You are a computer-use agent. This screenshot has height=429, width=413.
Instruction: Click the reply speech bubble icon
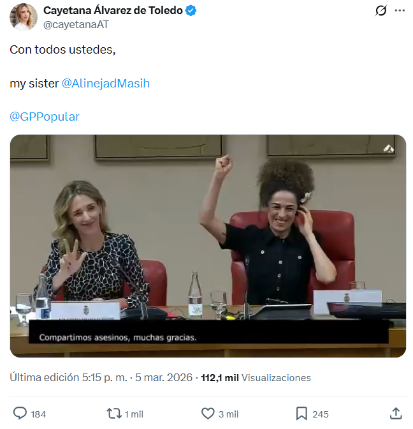pyautogui.click(x=20, y=414)
